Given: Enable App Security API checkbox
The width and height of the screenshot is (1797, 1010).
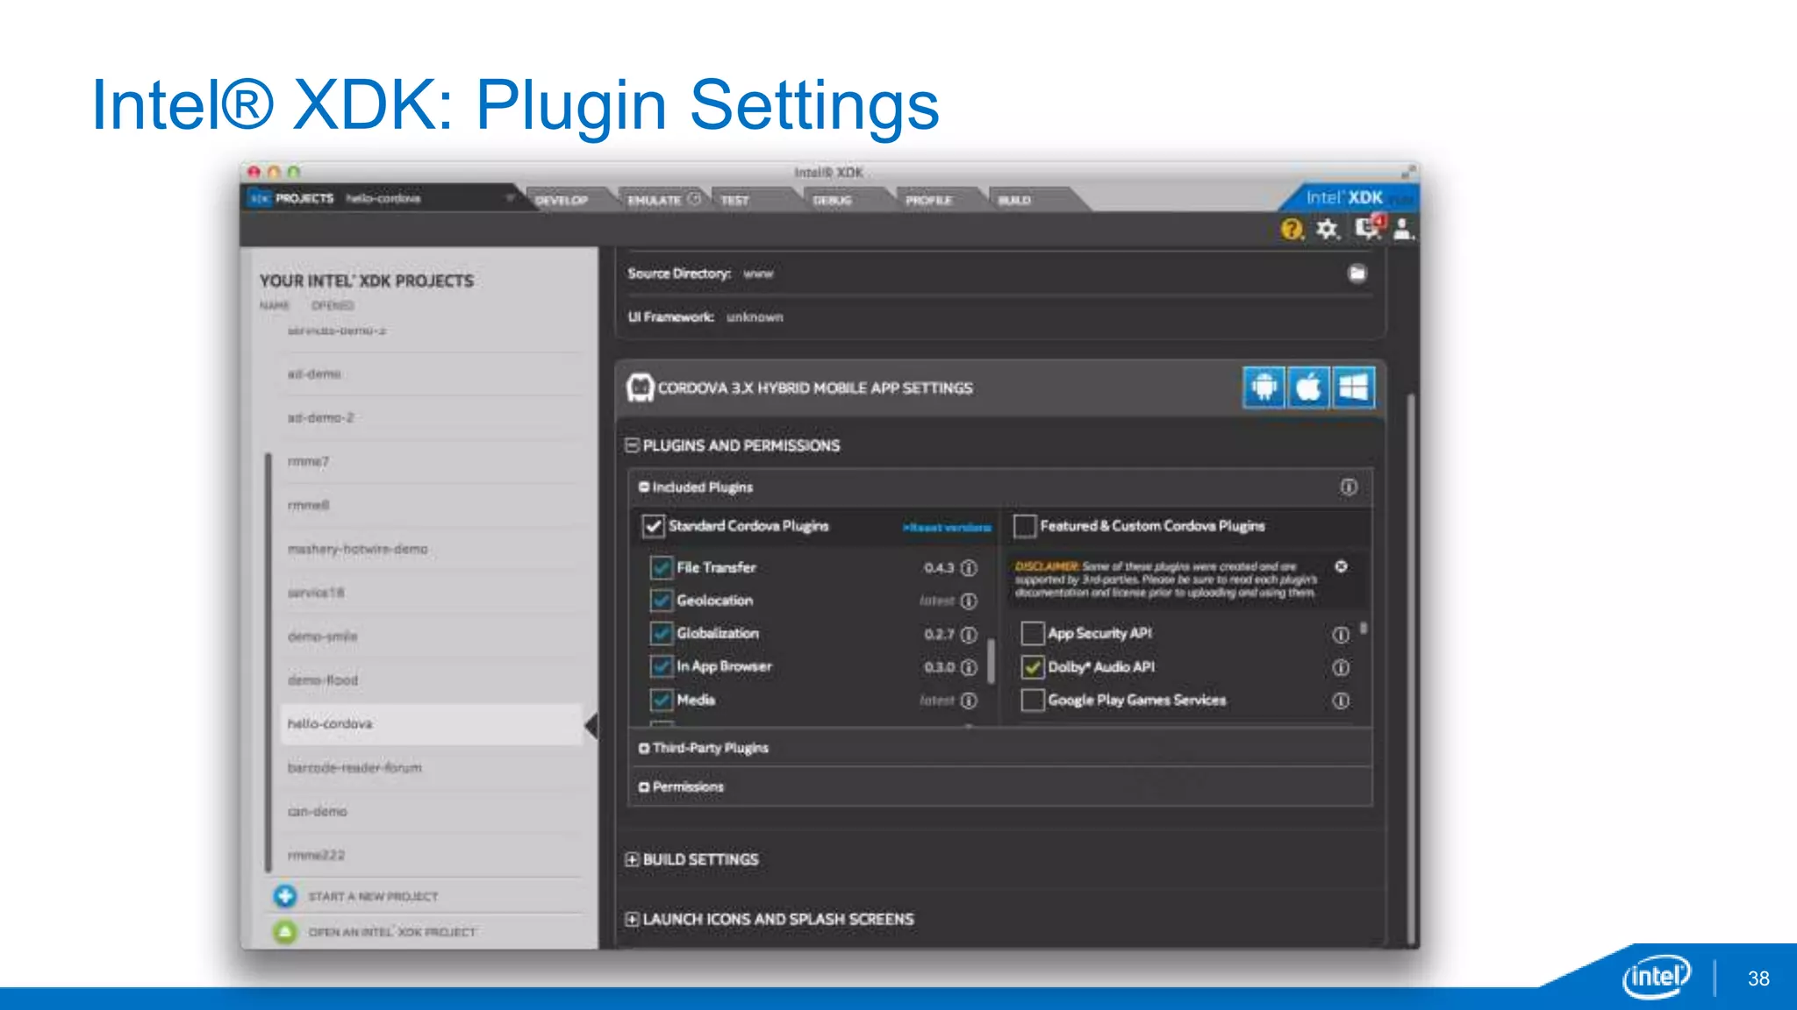Looking at the screenshot, I should coord(1033,633).
